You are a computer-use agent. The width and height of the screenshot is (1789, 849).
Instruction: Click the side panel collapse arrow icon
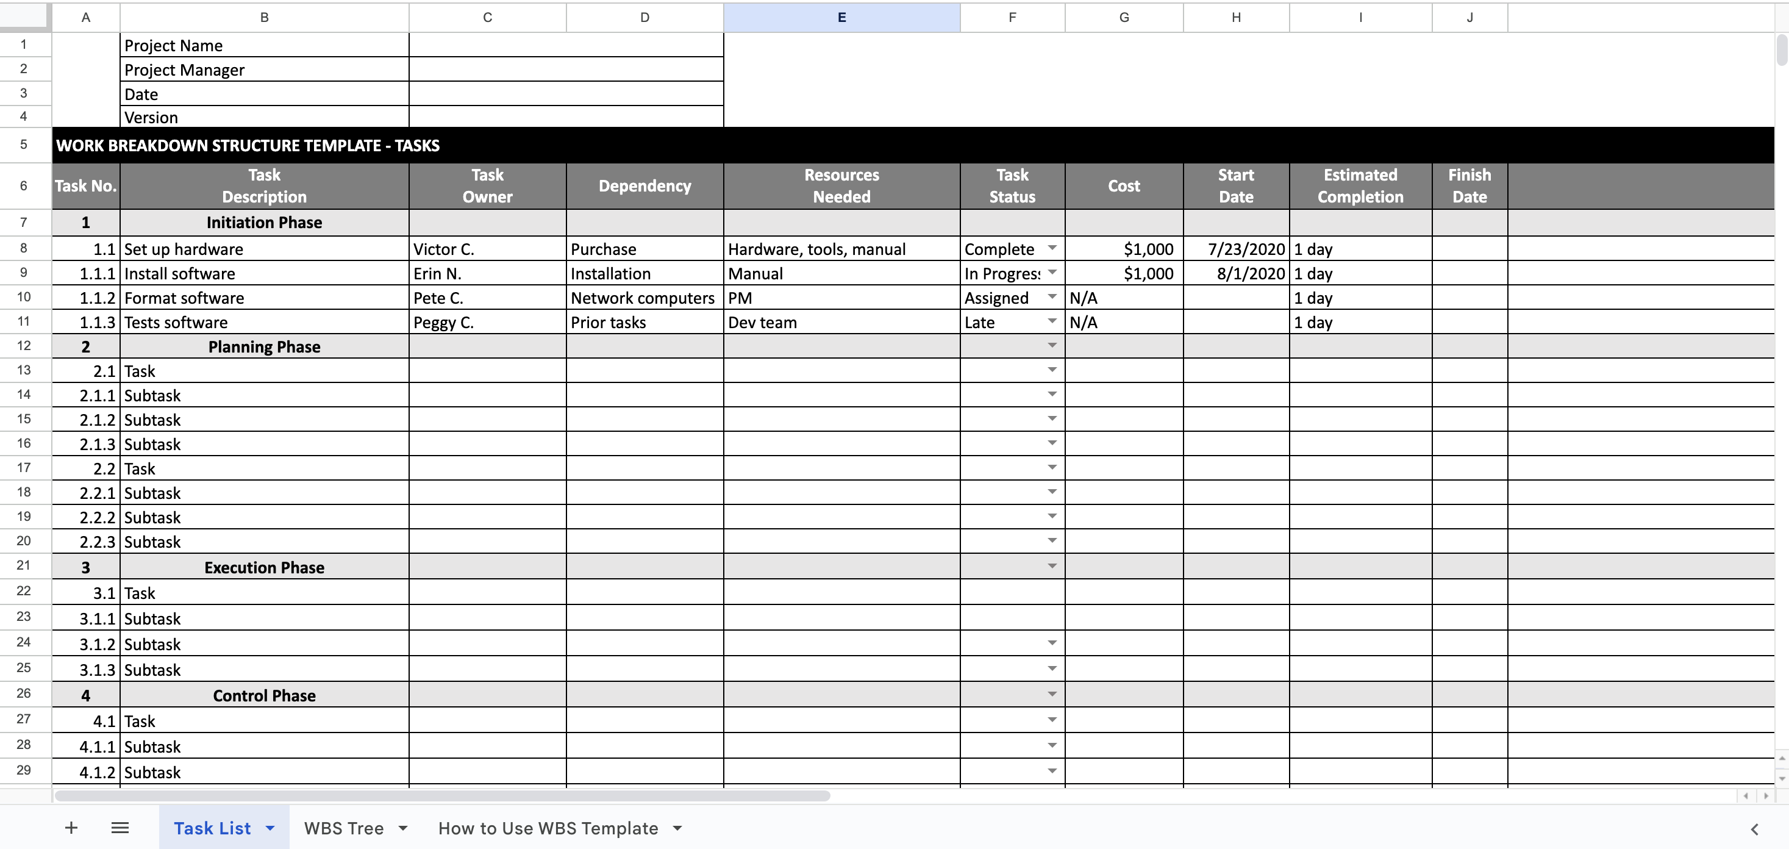[1754, 829]
